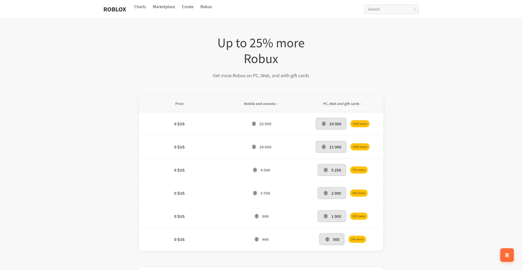Click Robux icon next to 1 700
Image resolution: width=522 pixels, height=270 pixels.
coord(255,193)
